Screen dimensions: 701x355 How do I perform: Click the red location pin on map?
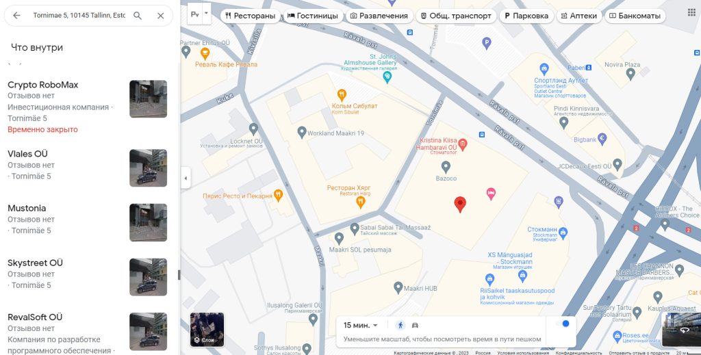pyautogui.click(x=460, y=204)
